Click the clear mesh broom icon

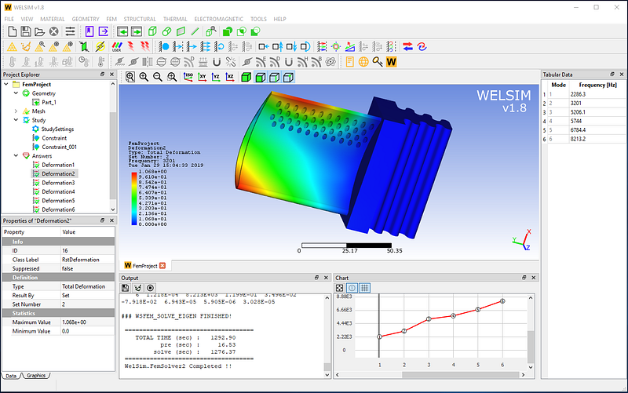pyautogui.click(x=26, y=47)
